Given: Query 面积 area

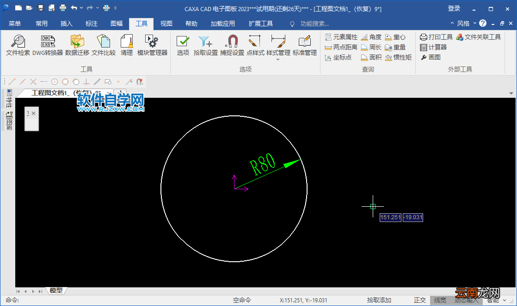Looking at the screenshot, I should (x=371, y=58).
